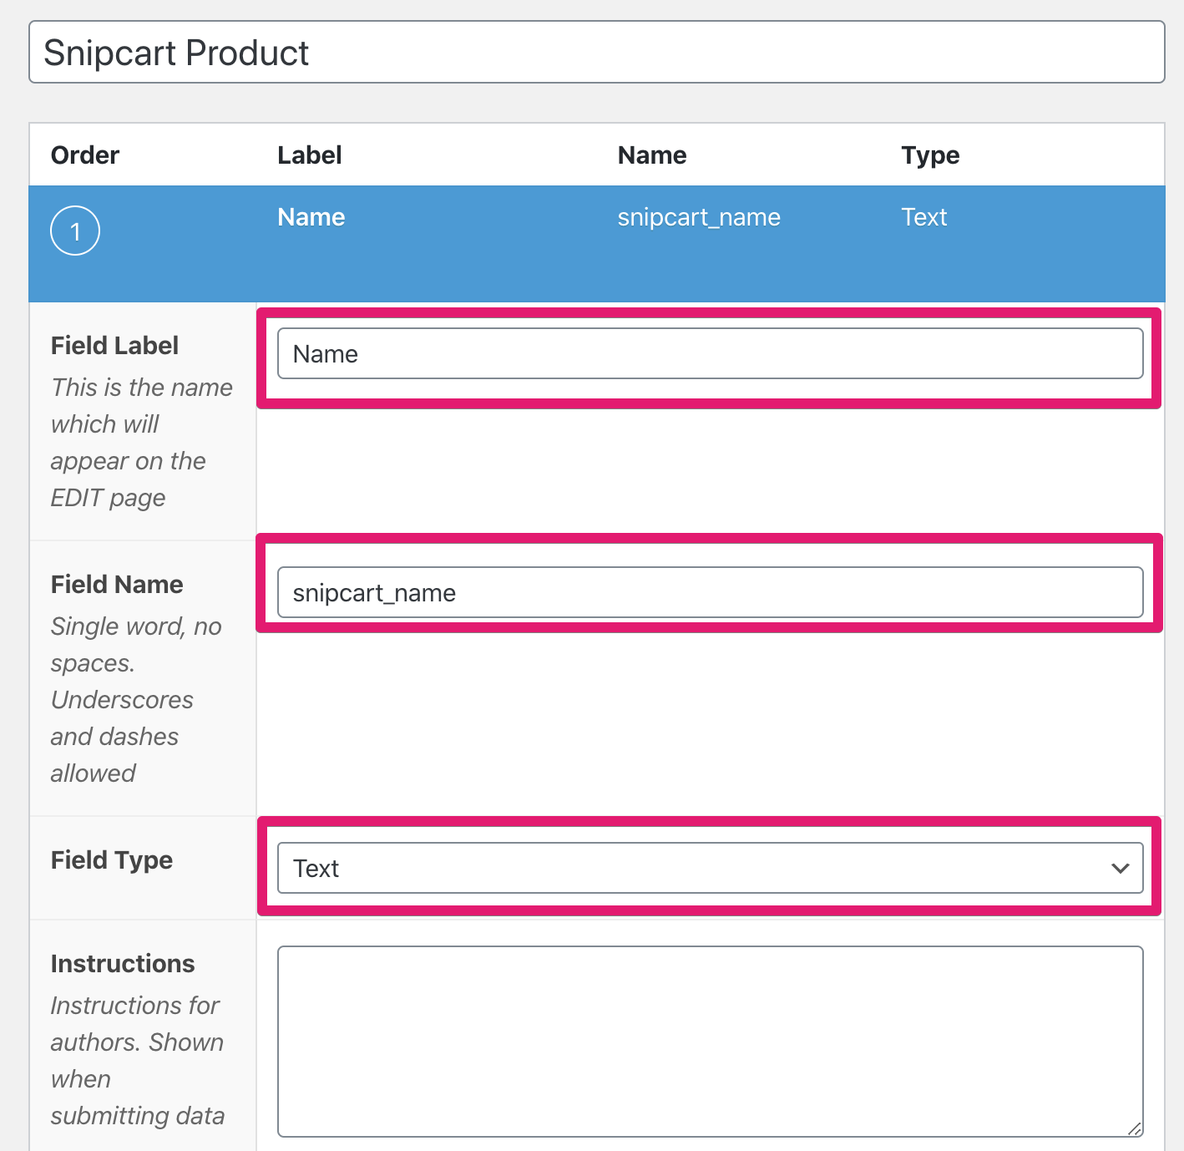Click the Name column header
Screen dimensions: 1184x1151
pos(652,155)
